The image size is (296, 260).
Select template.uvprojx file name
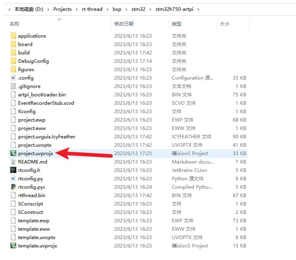coord(37,246)
